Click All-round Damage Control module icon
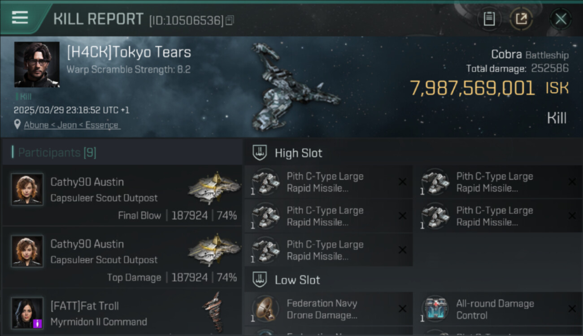The image size is (583, 336). click(435, 309)
